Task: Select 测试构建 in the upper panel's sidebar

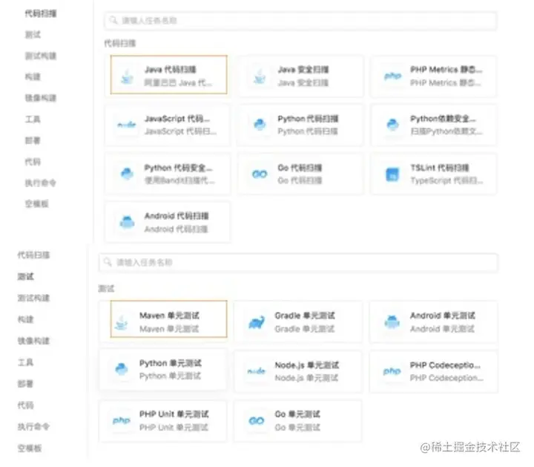Action: [41, 56]
